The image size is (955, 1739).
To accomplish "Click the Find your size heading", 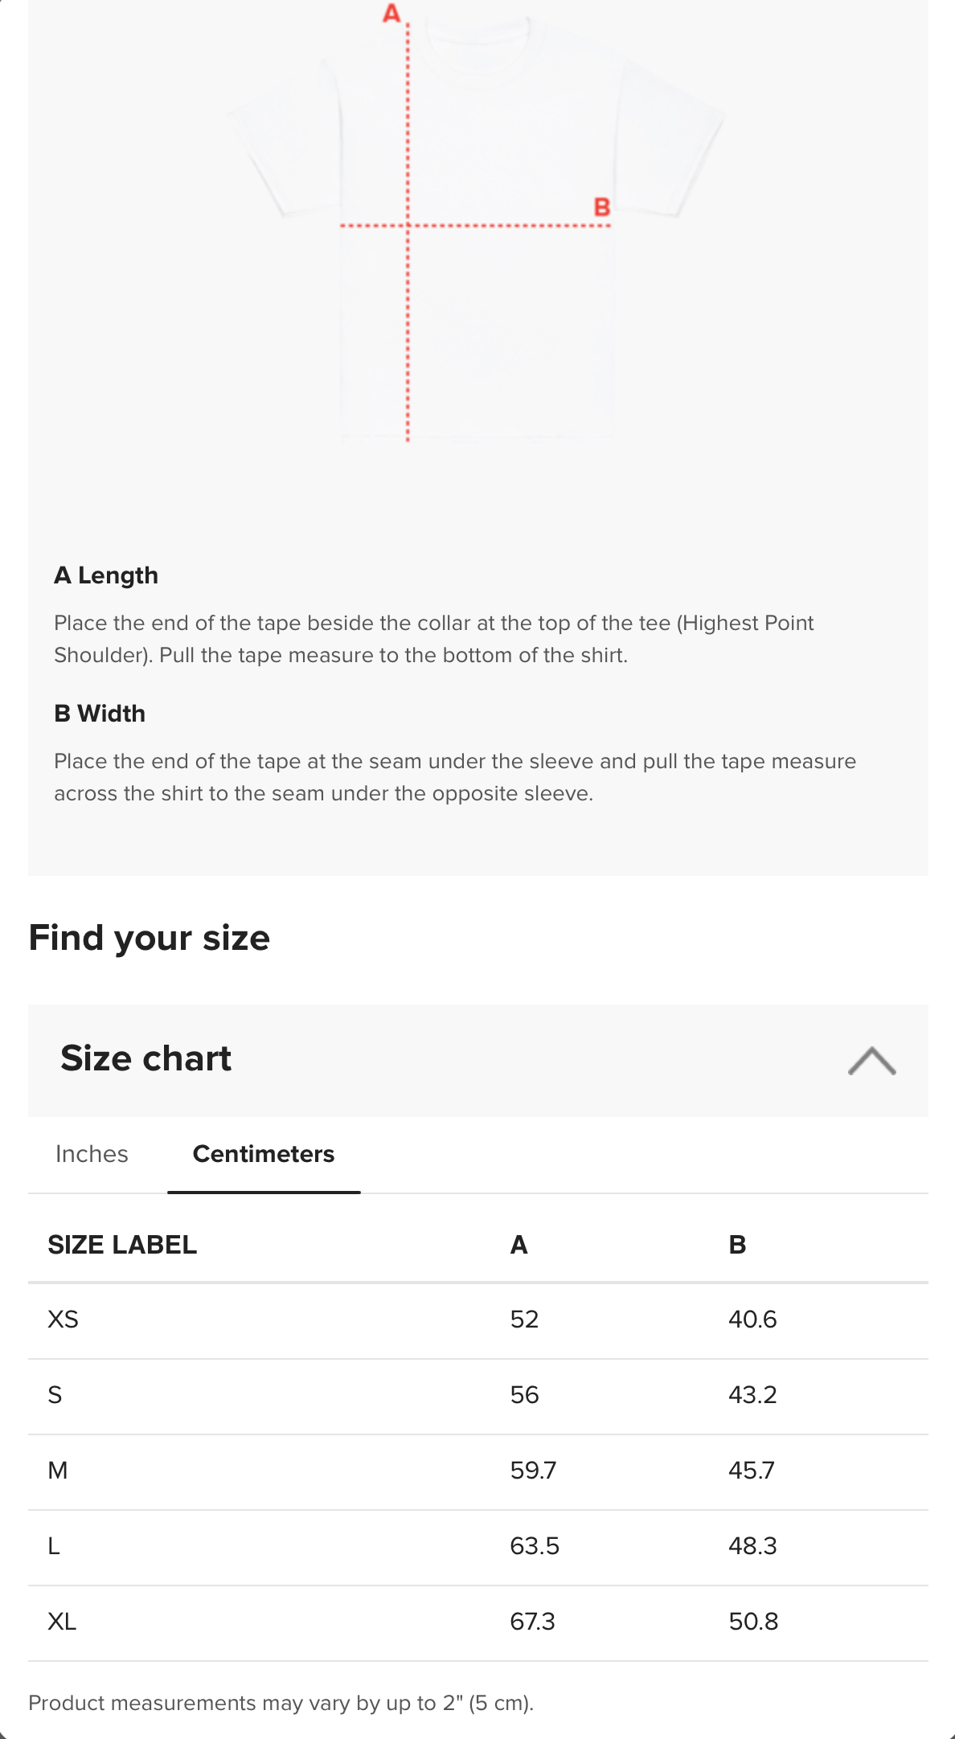I will pyautogui.click(x=150, y=938).
